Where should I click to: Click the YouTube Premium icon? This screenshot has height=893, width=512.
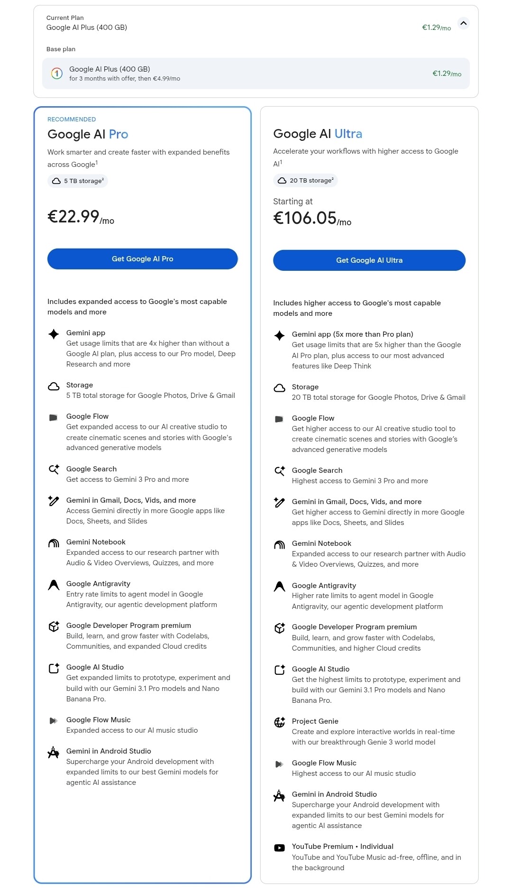click(x=280, y=847)
